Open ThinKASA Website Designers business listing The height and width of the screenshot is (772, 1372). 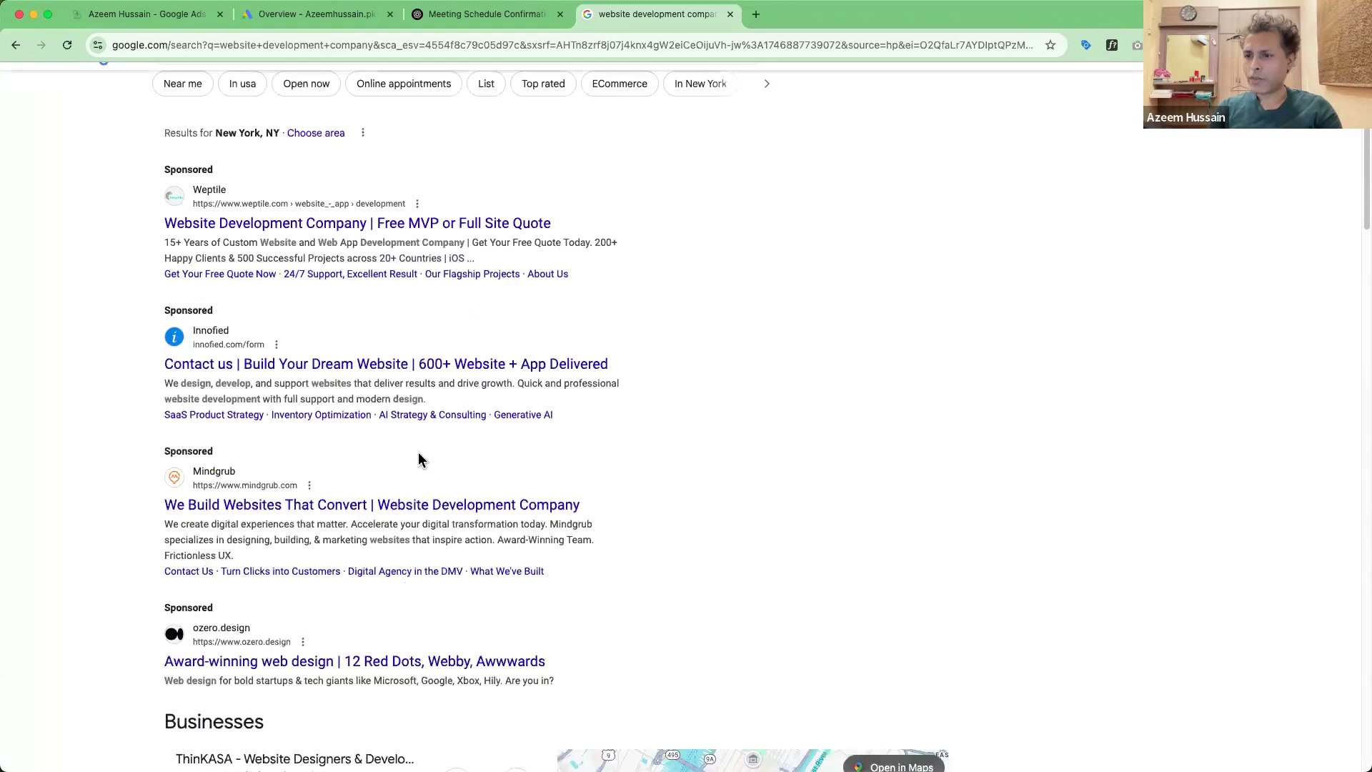294,759
